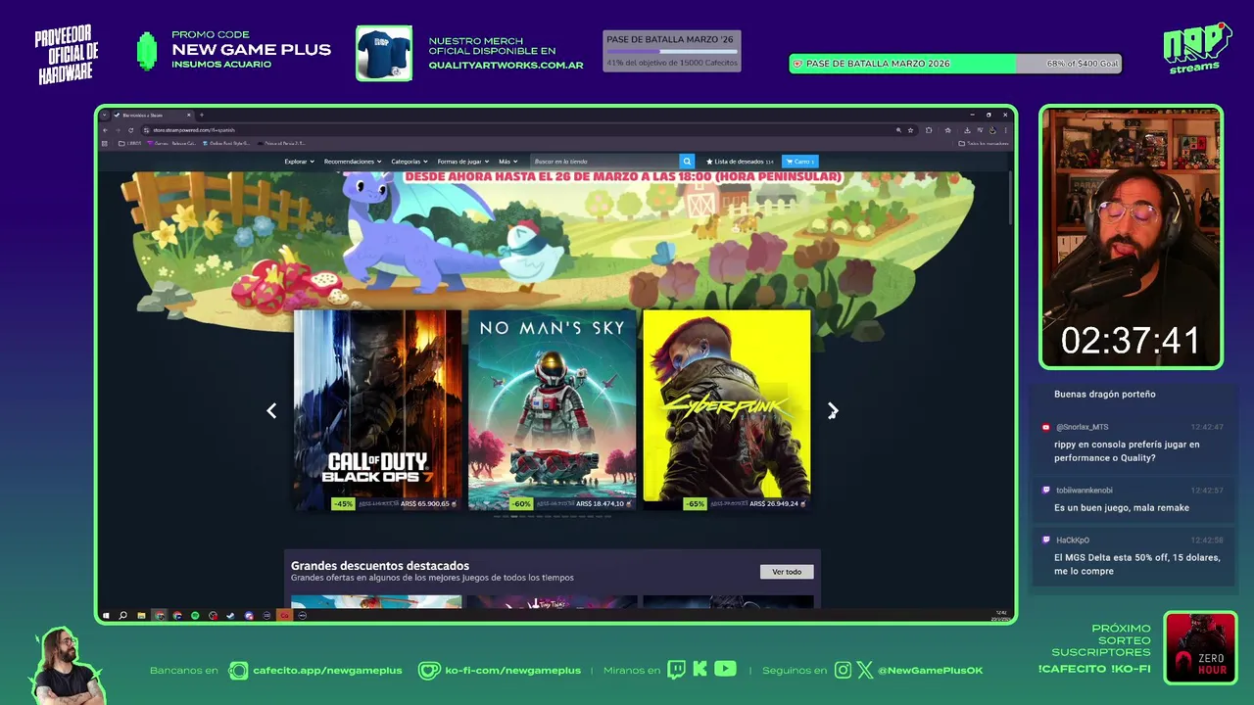Viewport: 1254px width, 705px height.
Task: Click the -60% discount badge
Action: [520, 503]
